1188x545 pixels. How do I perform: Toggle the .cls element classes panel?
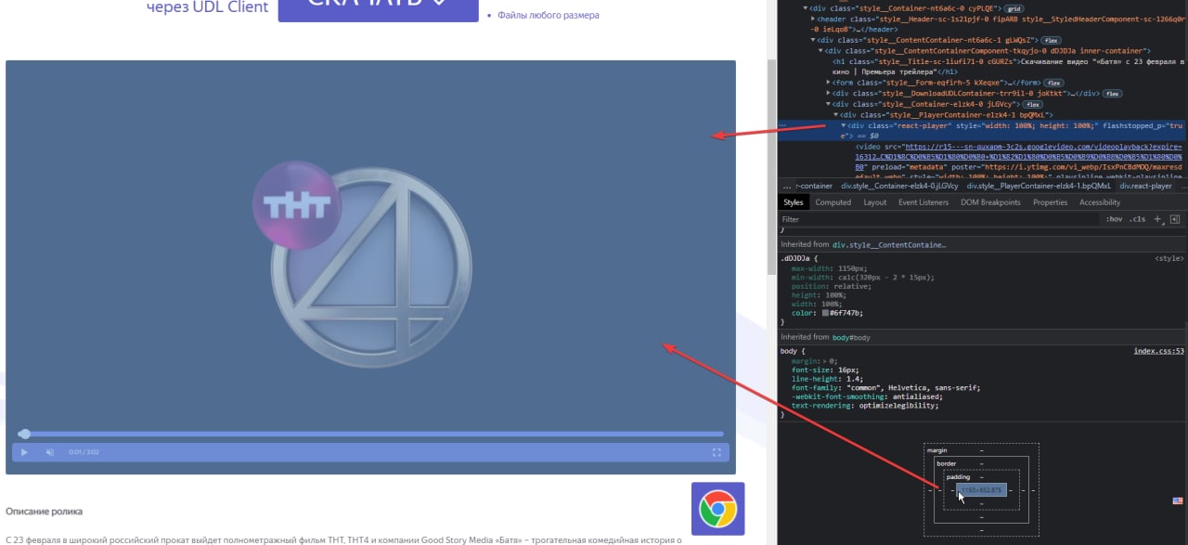click(x=1138, y=219)
